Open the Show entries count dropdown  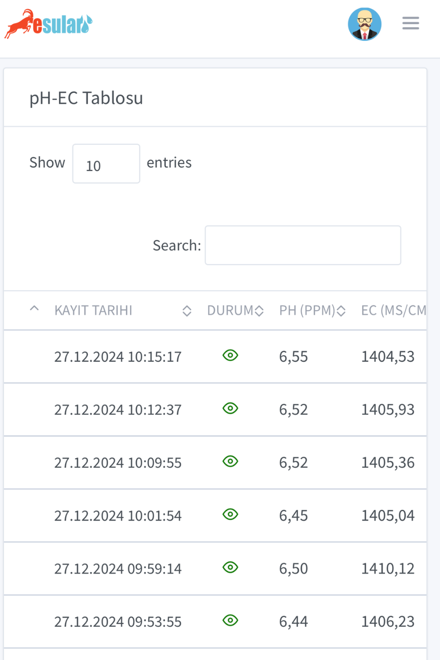[x=106, y=164]
